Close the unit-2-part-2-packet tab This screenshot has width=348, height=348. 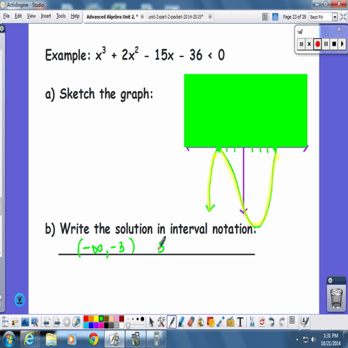point(210,17)
